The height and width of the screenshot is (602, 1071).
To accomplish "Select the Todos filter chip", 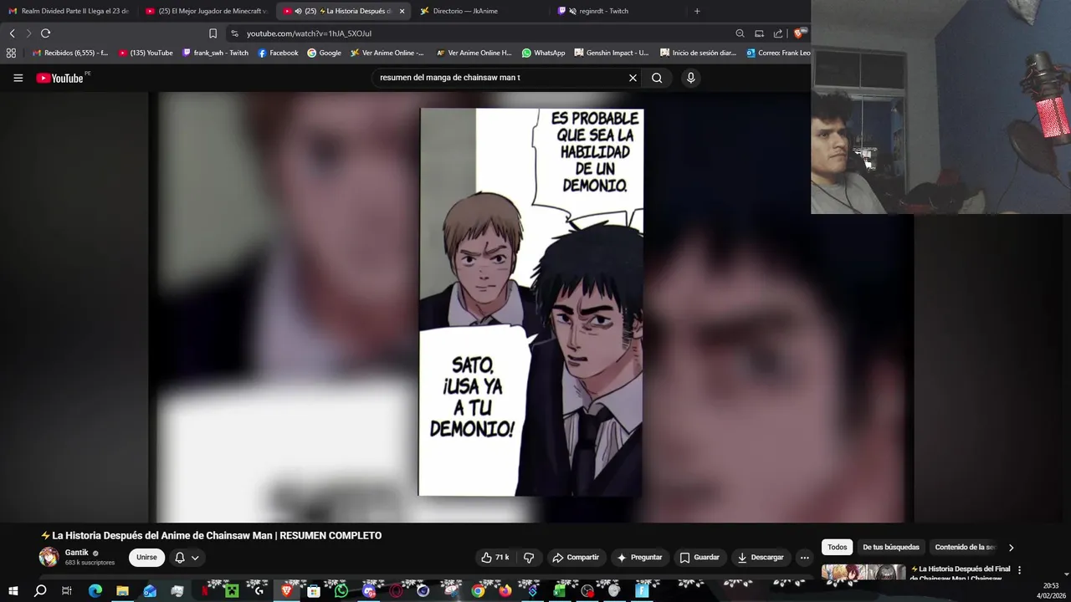I will click(x=838, y=548).
